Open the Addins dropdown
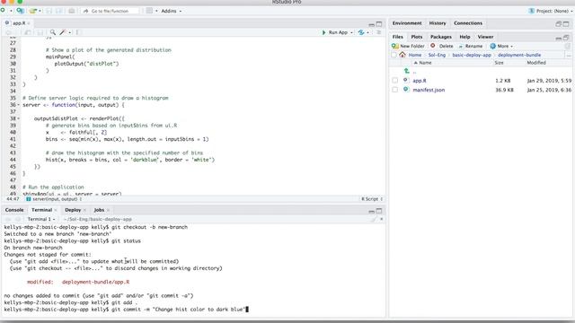 click(172, 11)
